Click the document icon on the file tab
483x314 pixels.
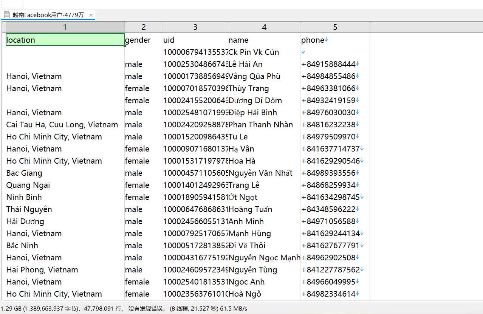7,15
